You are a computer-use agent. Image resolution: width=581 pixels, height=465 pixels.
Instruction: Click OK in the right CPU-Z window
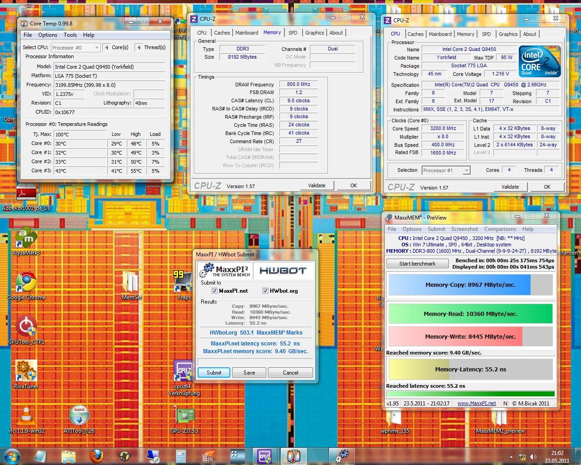pos(547,187)
